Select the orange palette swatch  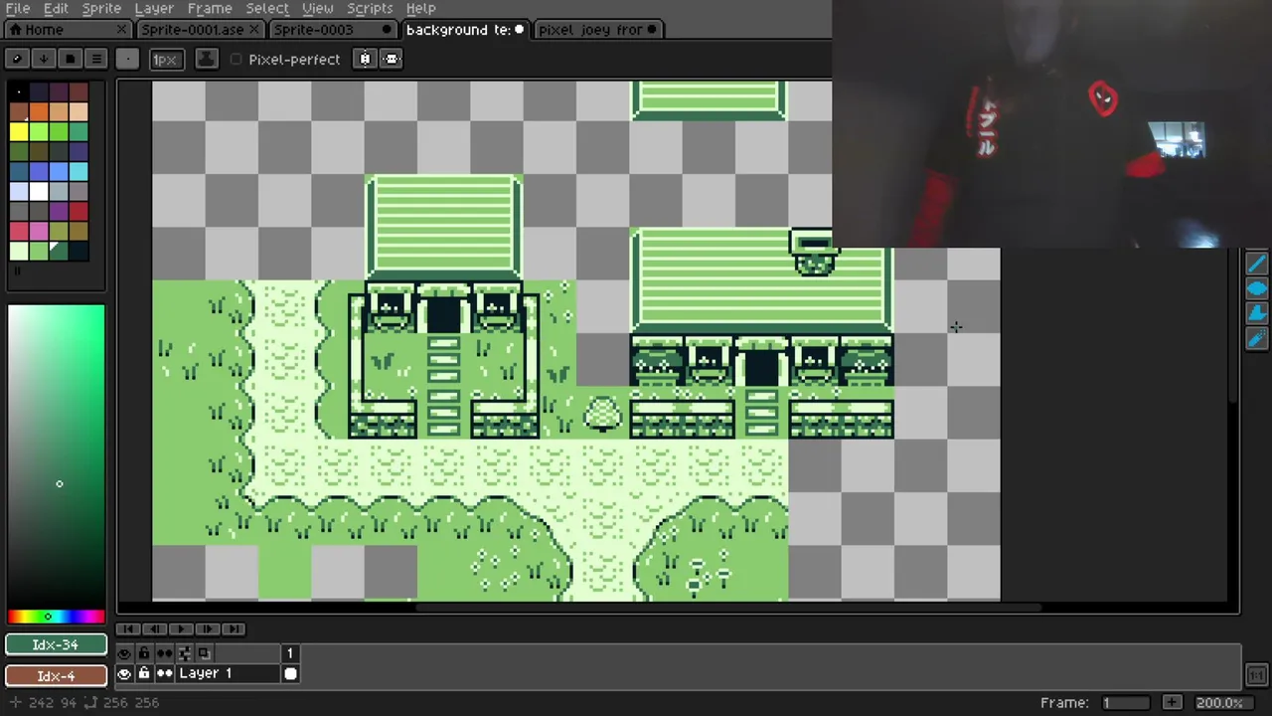pyautogui.click(x=39, y=111)
